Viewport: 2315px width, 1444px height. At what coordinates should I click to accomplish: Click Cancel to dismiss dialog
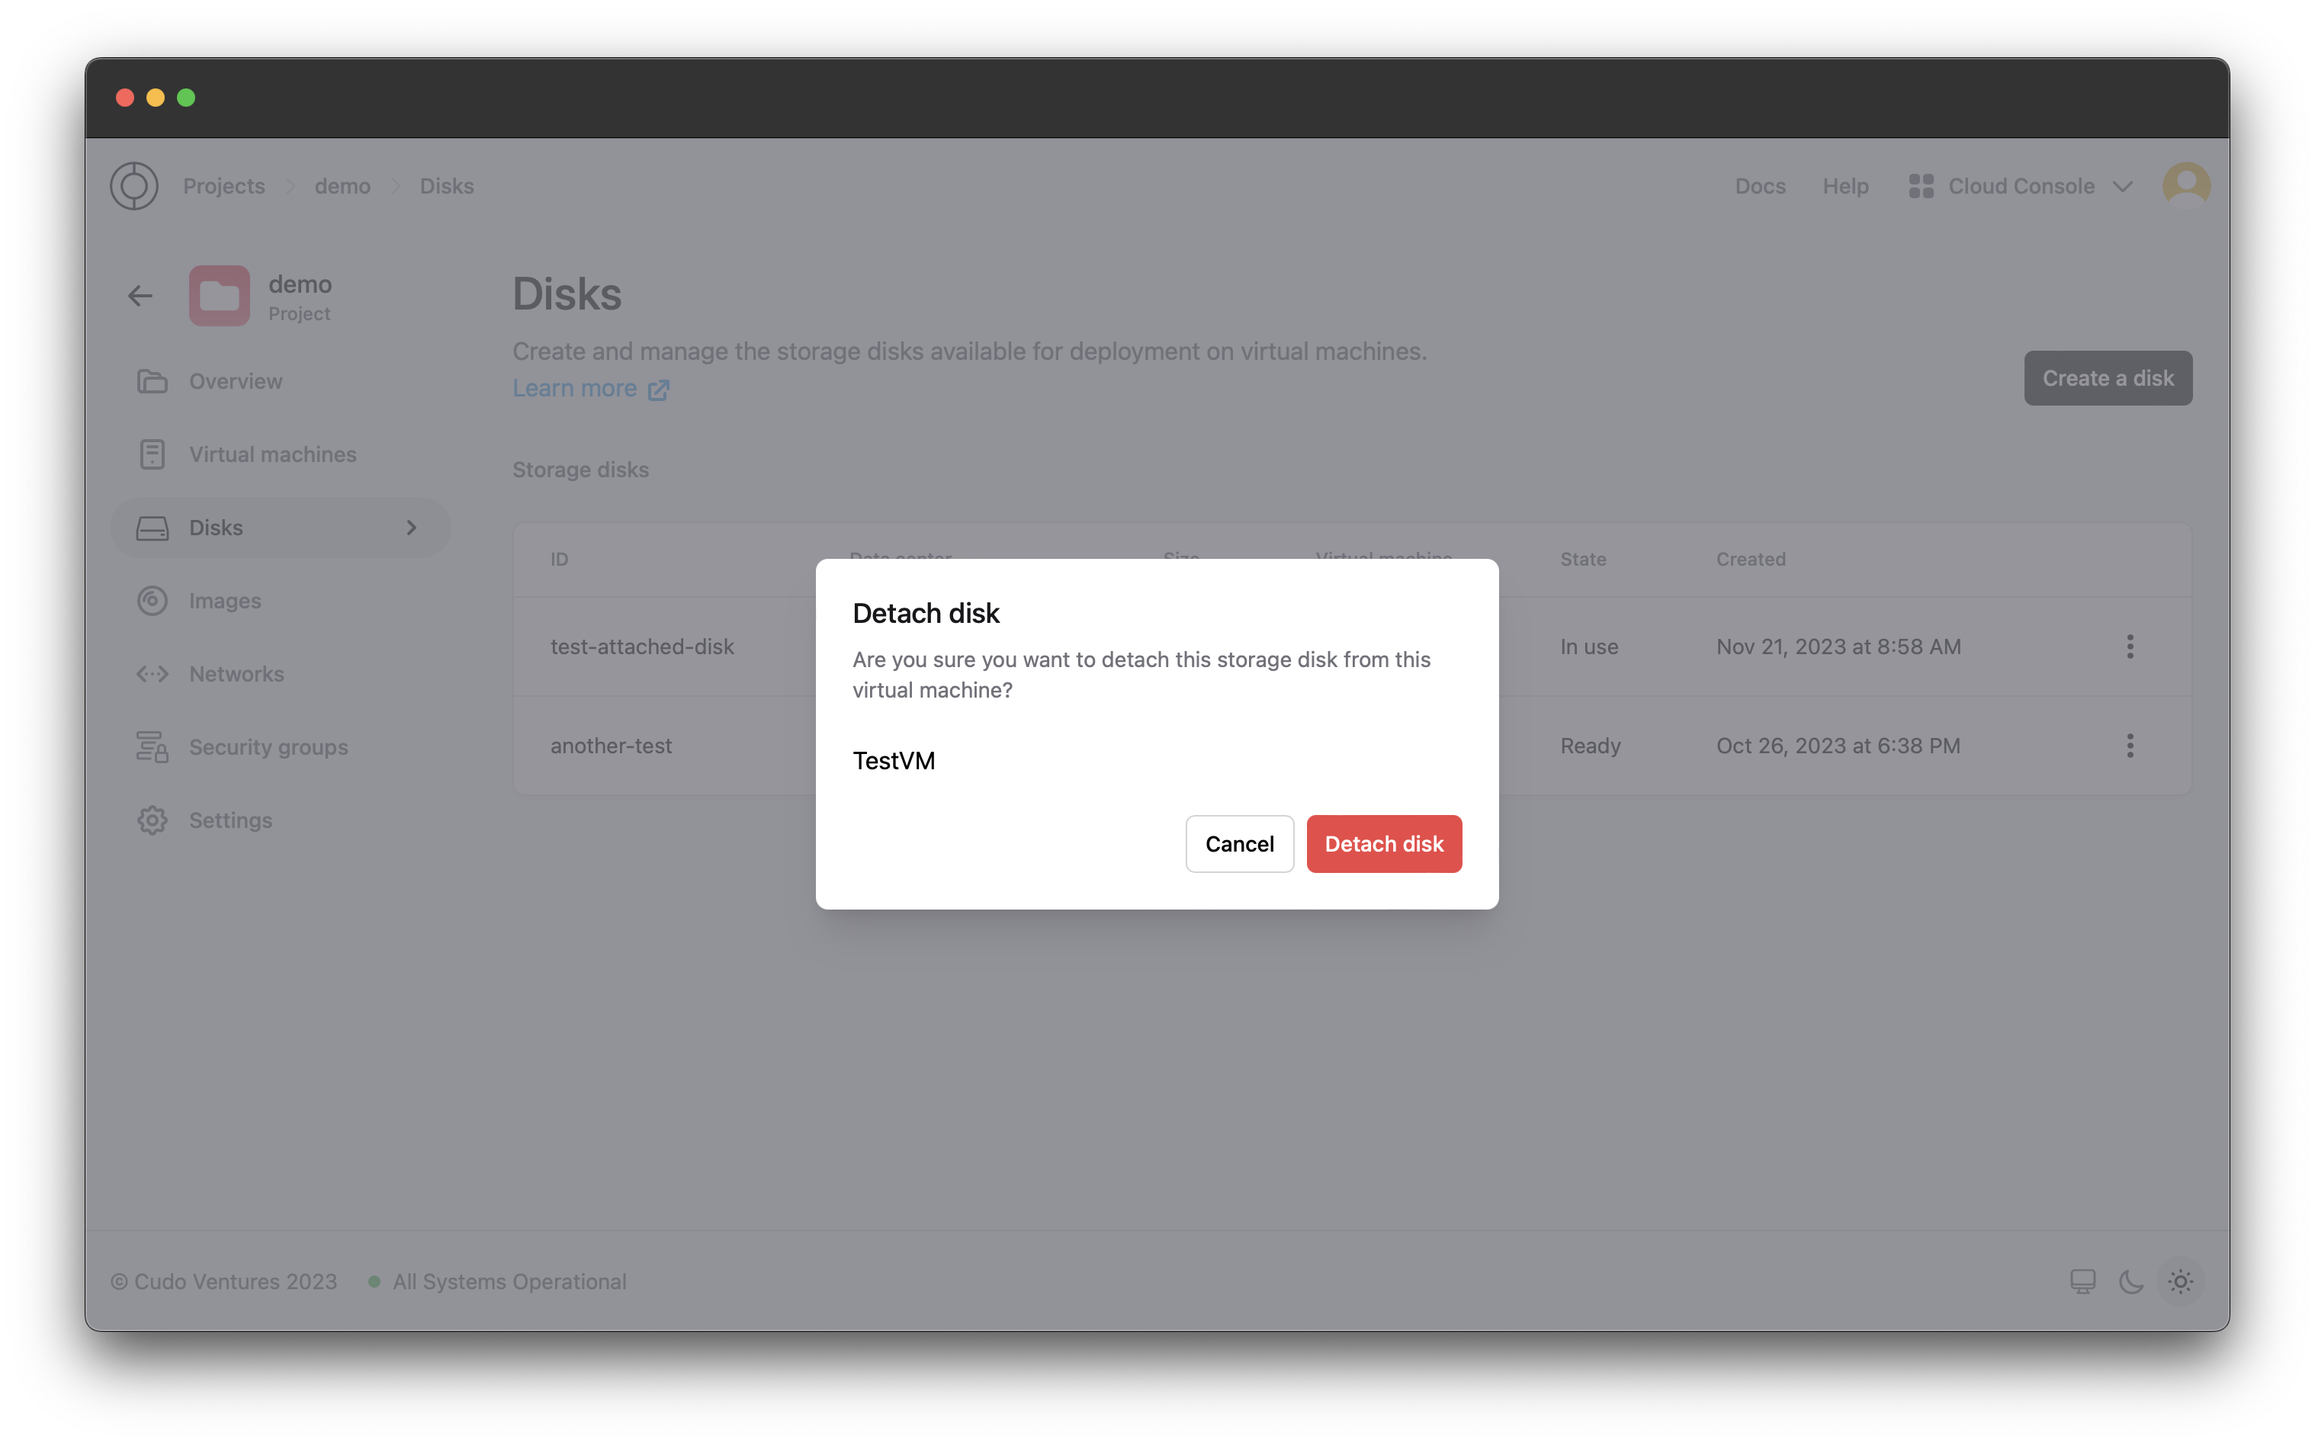(x=1239, y=842)
